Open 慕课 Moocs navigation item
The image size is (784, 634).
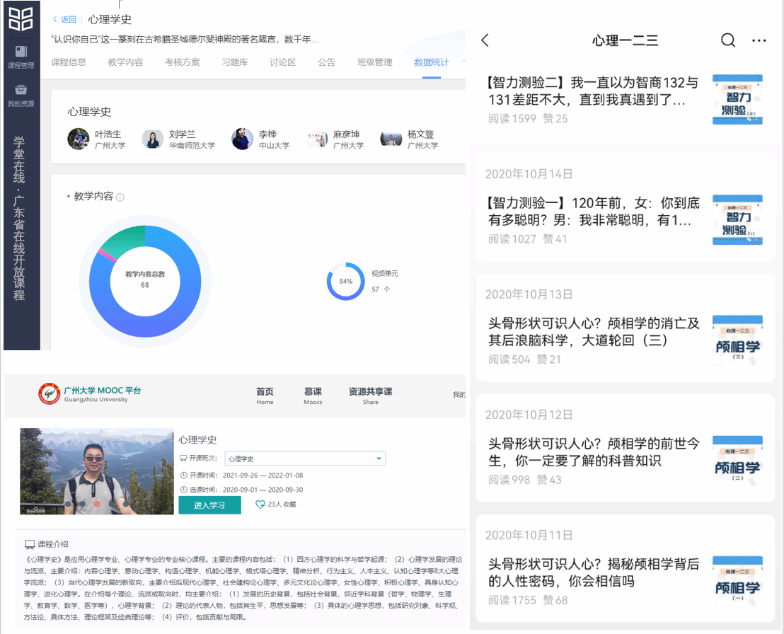tap(313, 396)
